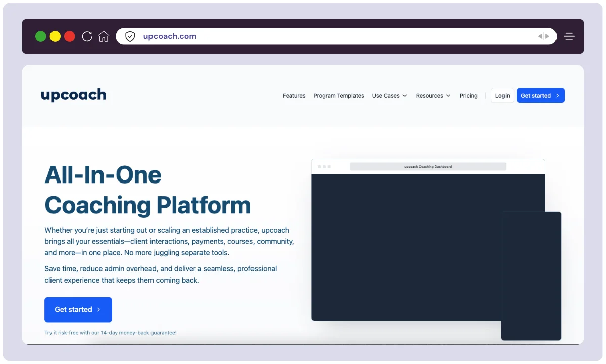Screen dimensions: 606x364
Task: Go to the Pricing page
Action: [468, 96]
